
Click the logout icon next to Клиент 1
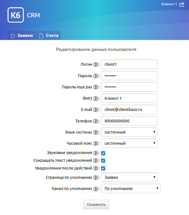[x=182, y=4]
